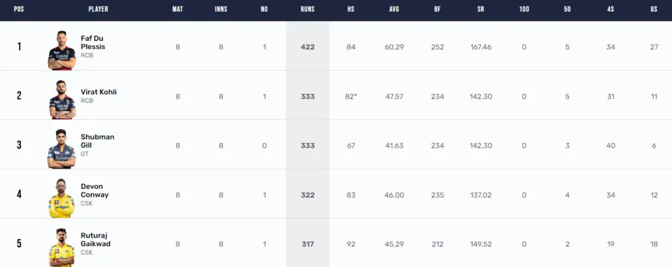
Task: Open Shubman Gill player name link
Action: click(97, 141)
